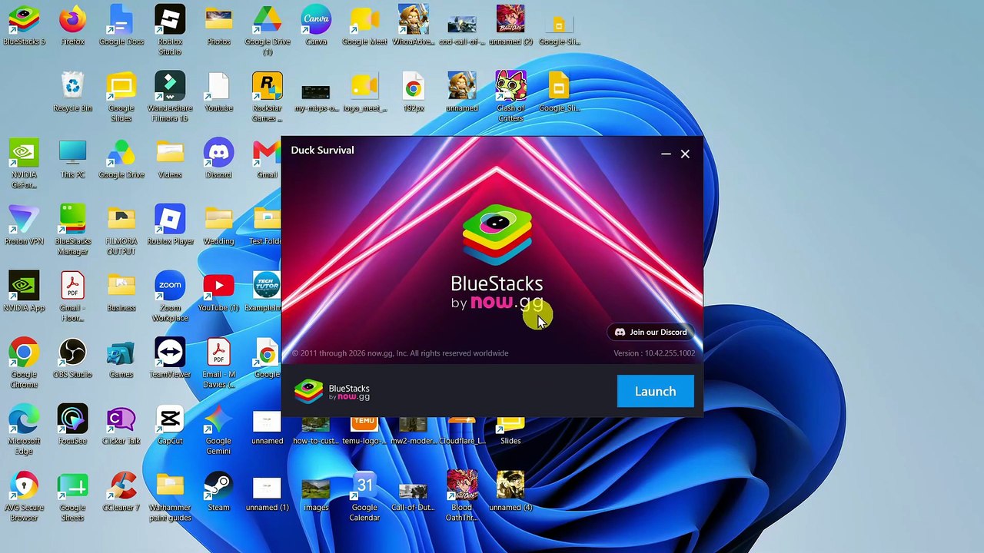The image size is (984, 553).
Task: Select the Microsoft Edge desktop icon
Action: [x=24, y=430]
